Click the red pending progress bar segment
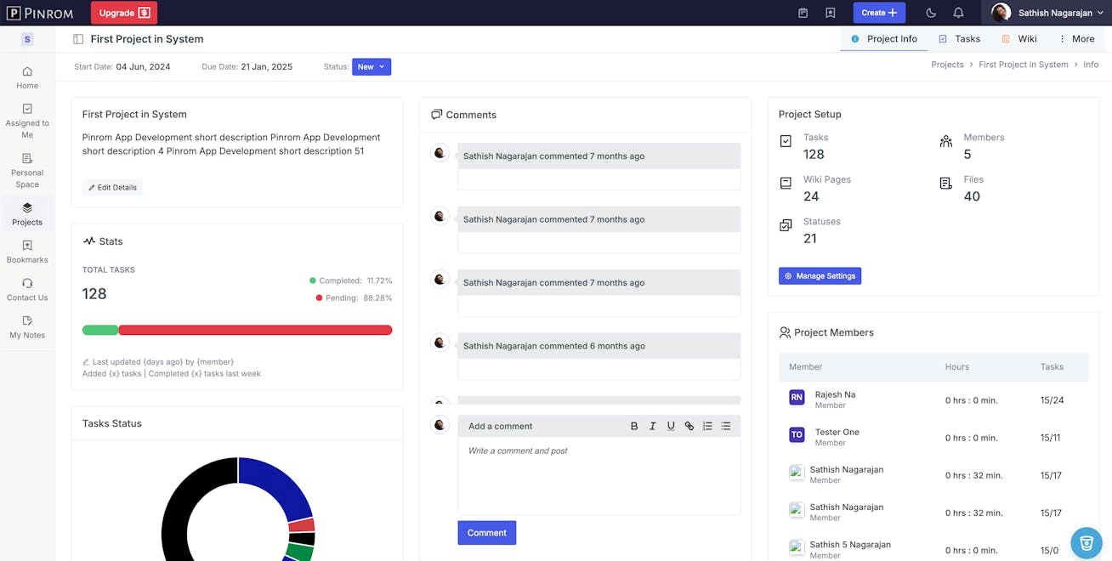This screenshot has width=1112, height=561. (x=255, y=330)
